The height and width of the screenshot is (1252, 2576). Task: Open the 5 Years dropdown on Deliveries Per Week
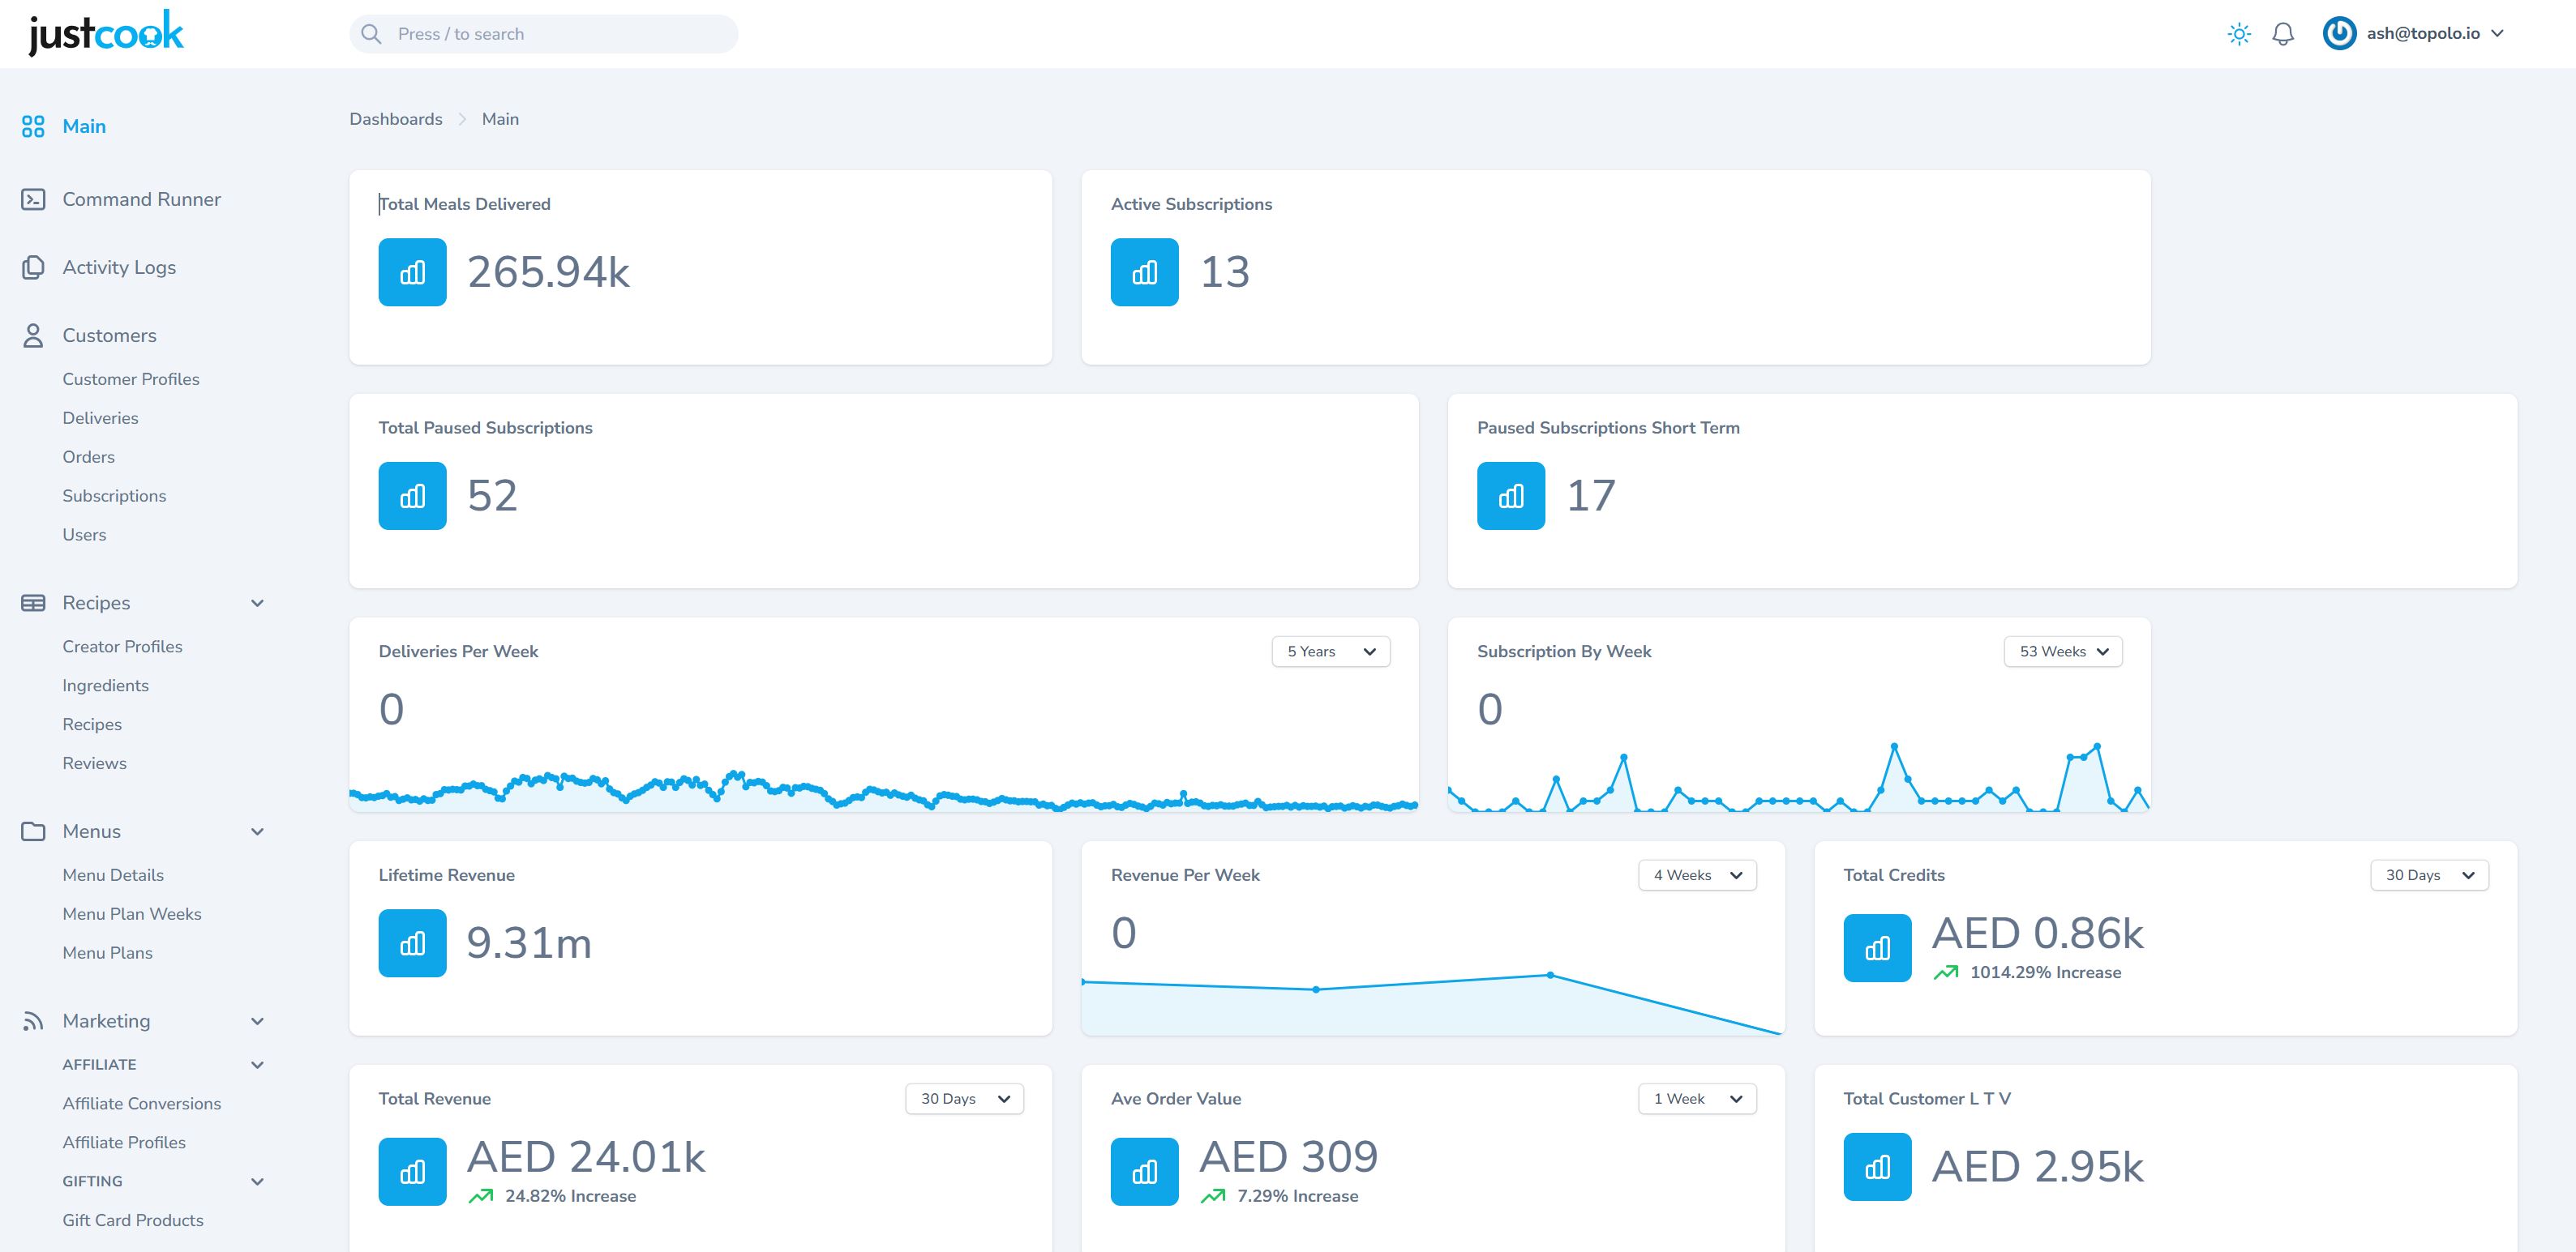click(1330, 651)
